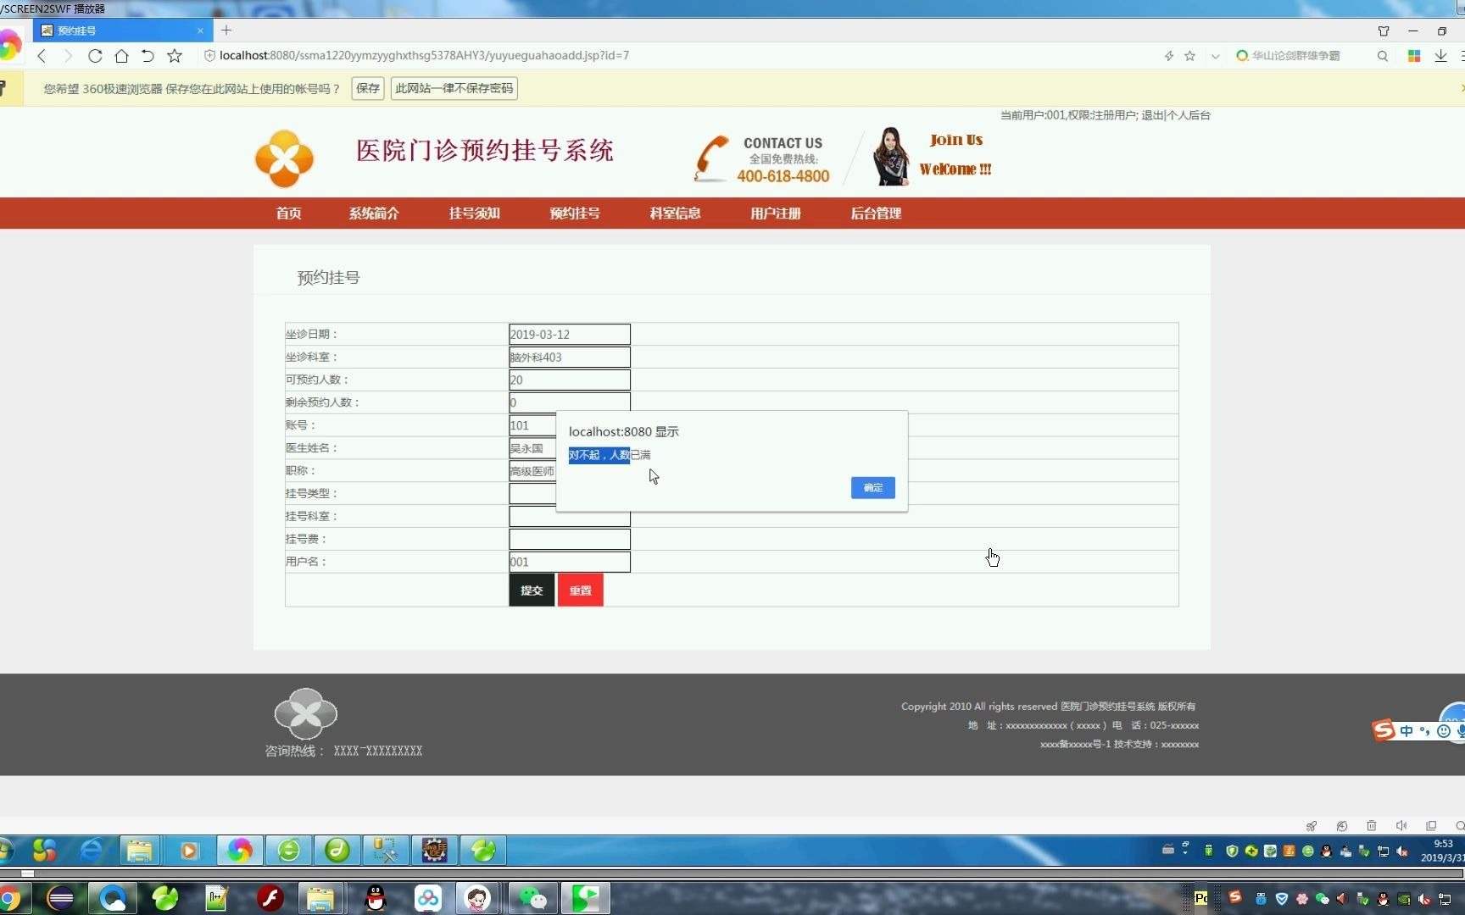
Task: Click the bookmark star in the address bar
Action: click(1189, 56)
